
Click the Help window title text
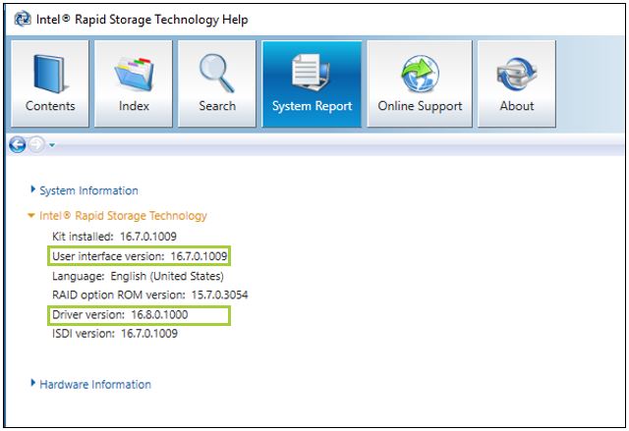point(143,19)
